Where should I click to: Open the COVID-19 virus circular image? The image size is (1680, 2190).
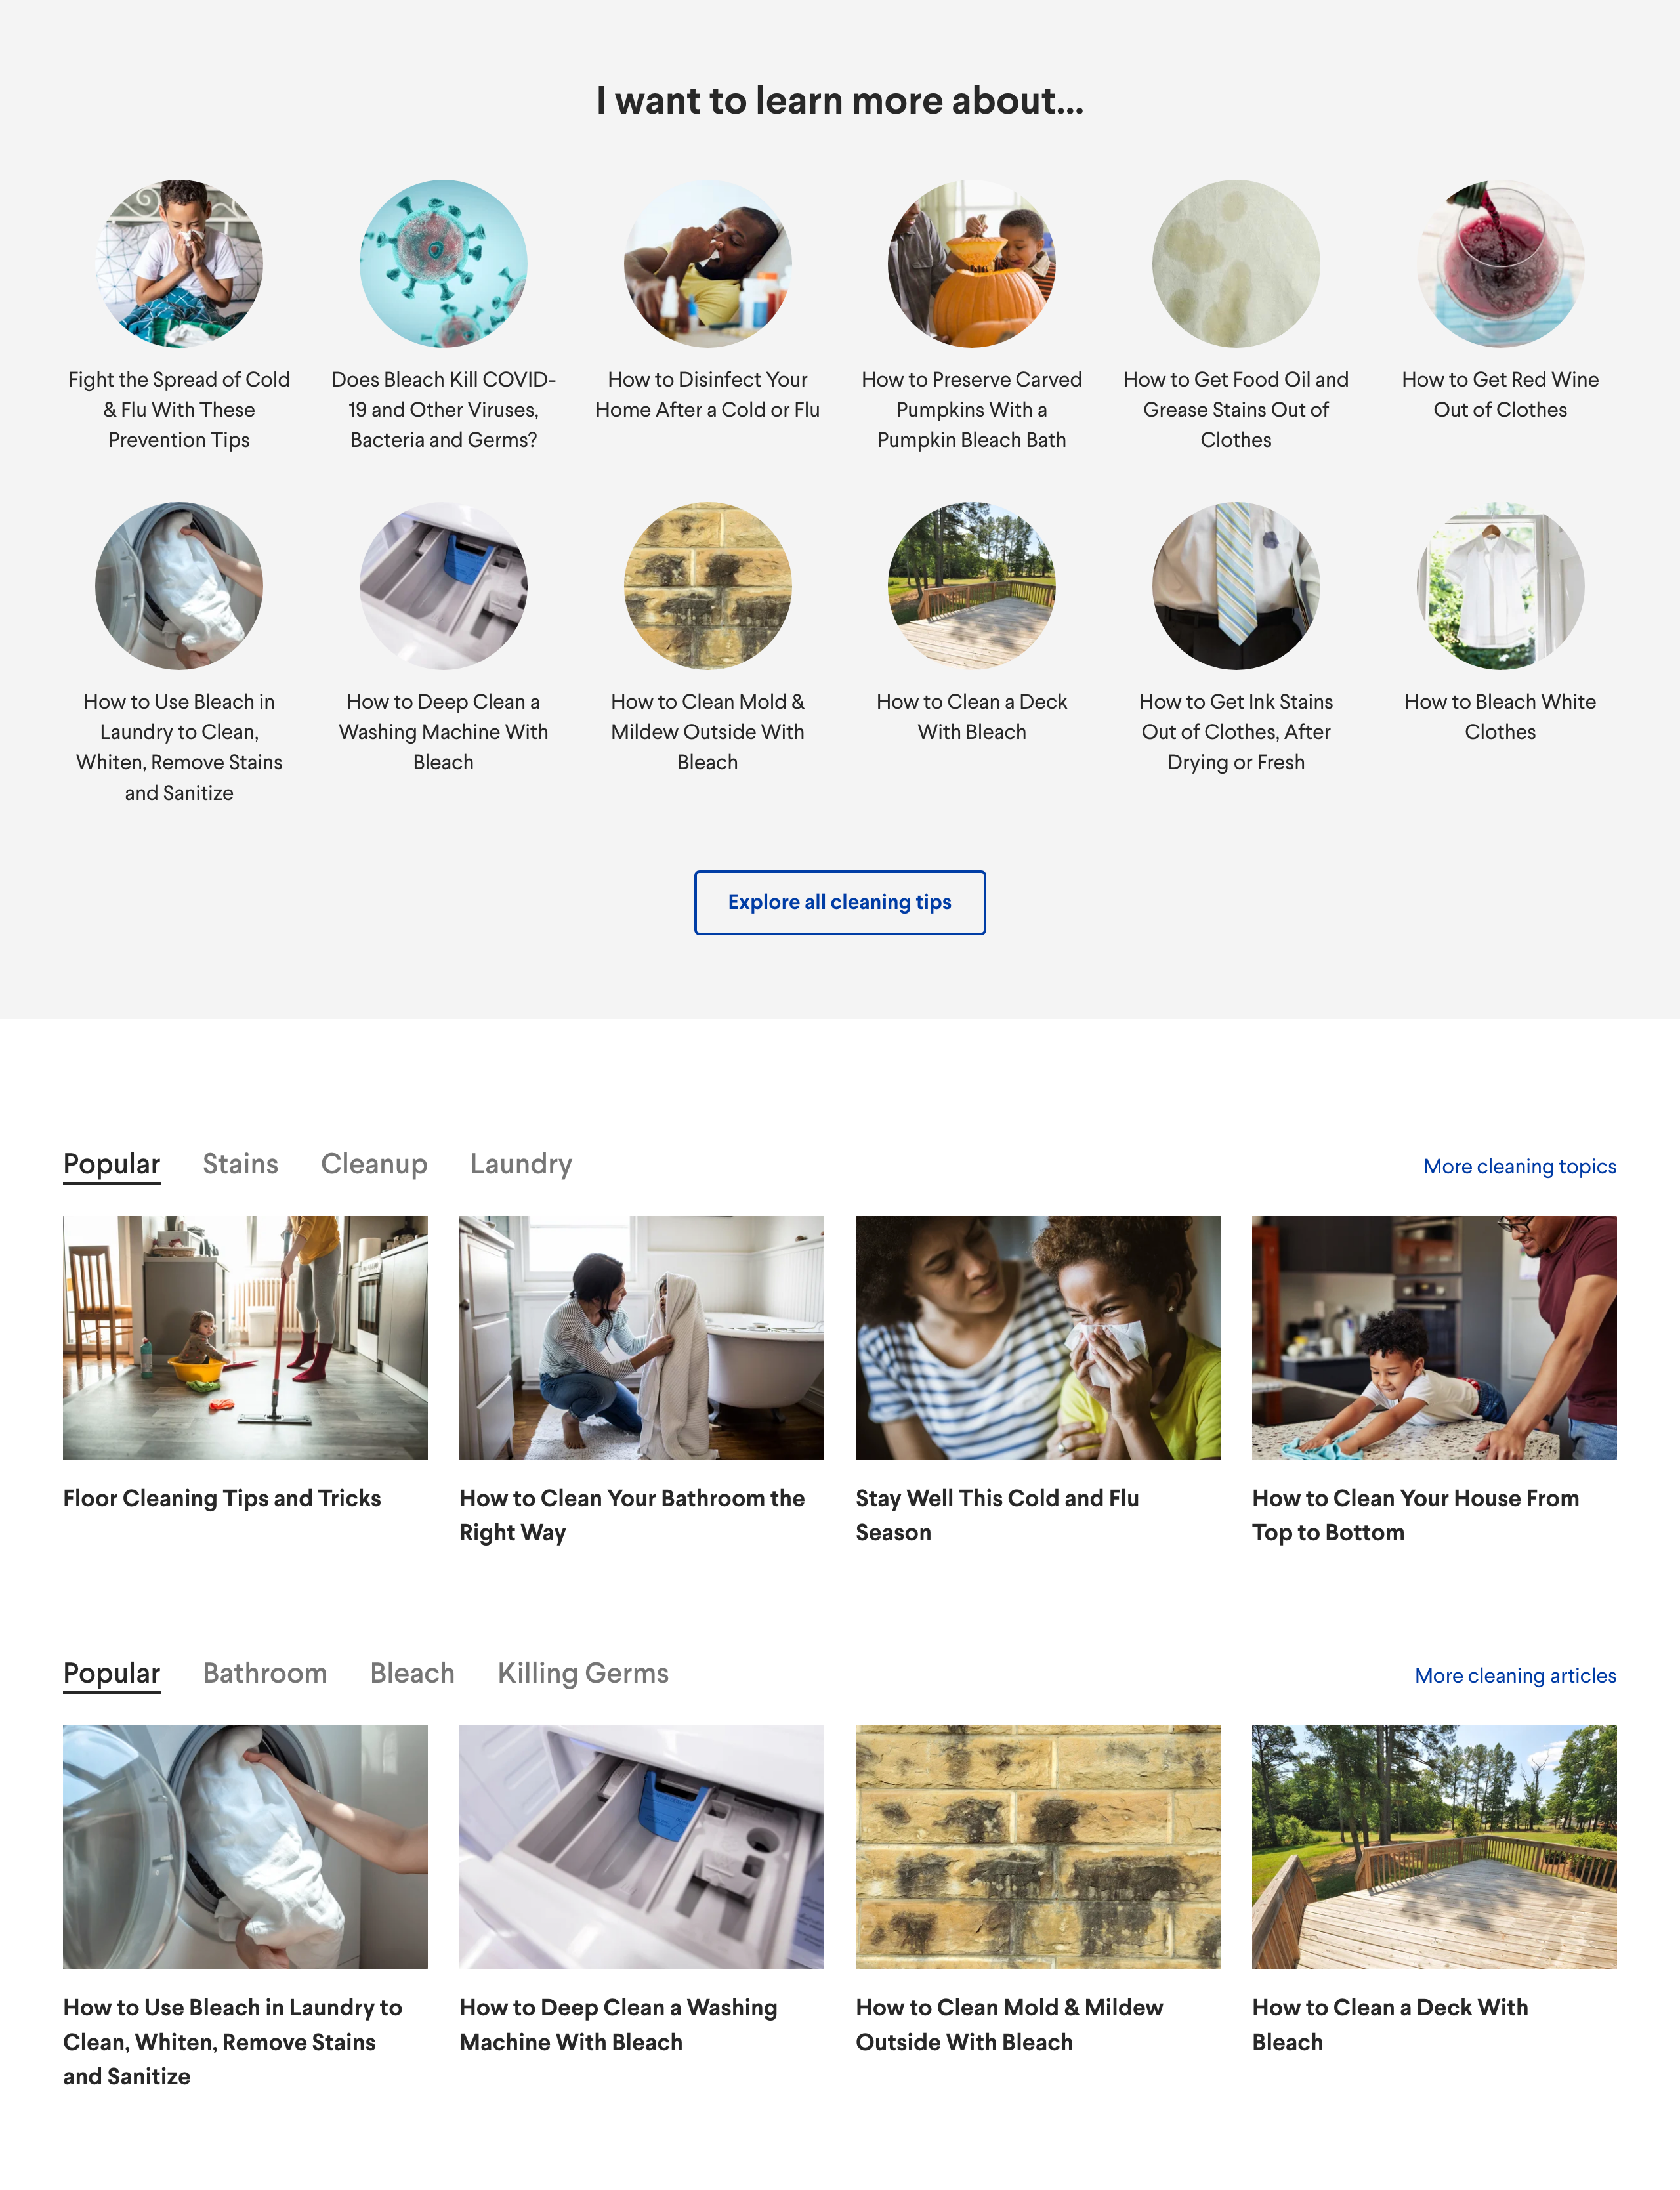[443, 264]
